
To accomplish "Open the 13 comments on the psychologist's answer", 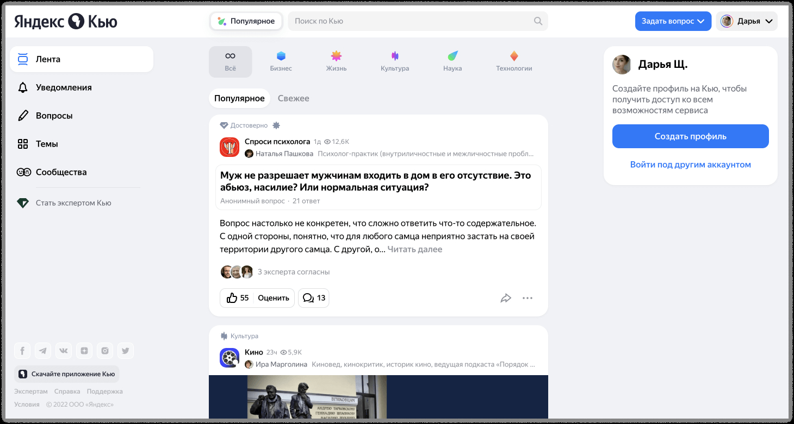I will [314, 298].
